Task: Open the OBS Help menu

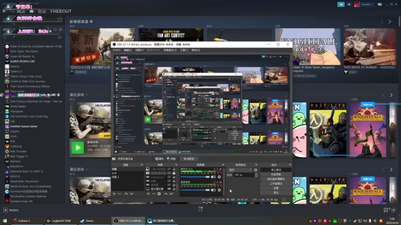Action: click(195, 50)
